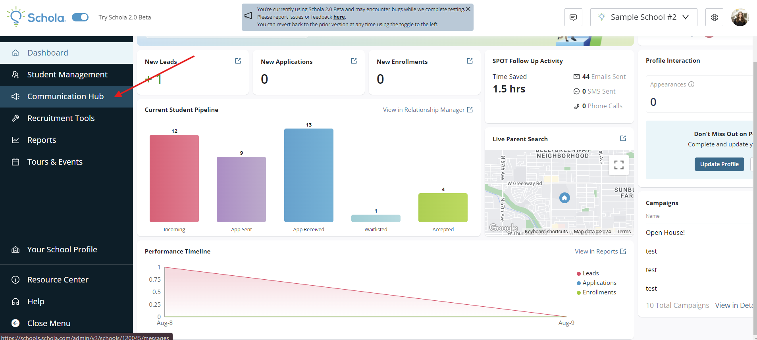Click View in Reports link
Screen dimensions: 757x340
[x=600, y=252]
